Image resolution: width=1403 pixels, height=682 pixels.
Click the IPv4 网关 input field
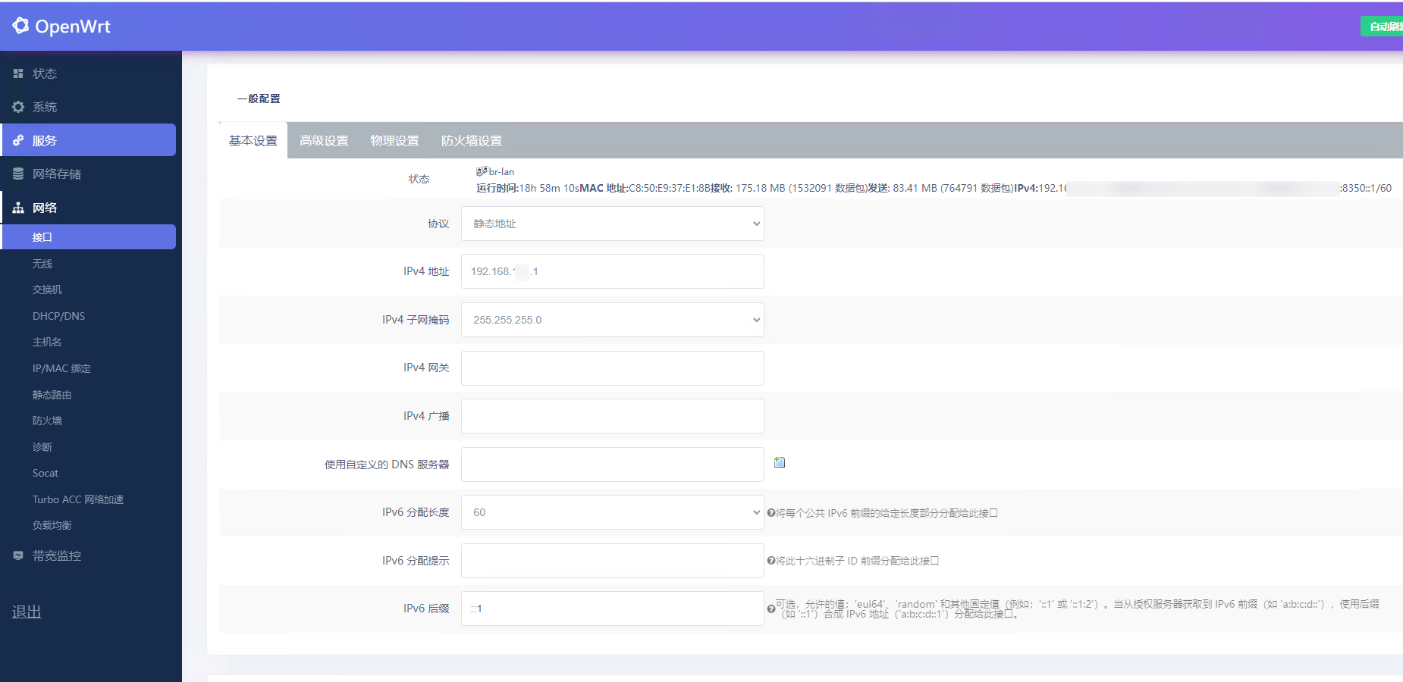pos(612,368)
